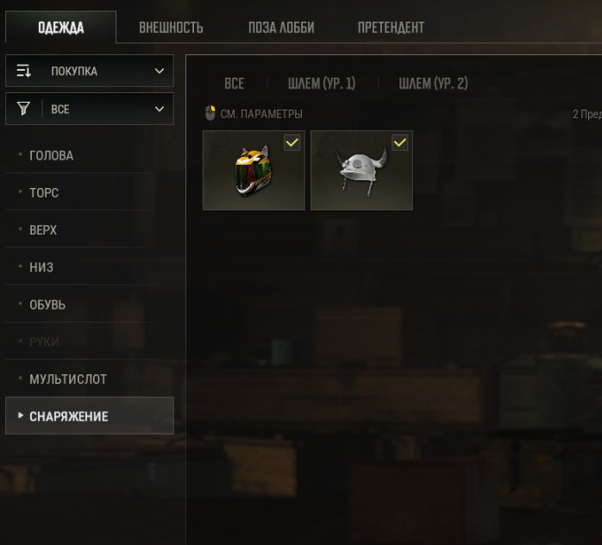This screenshot has width=602, height=545.
Task: Select the ОДЕЖДА tab
Action: 60,28
